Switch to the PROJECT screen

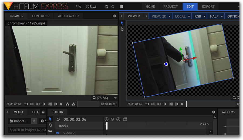click(x=170, y=7)
